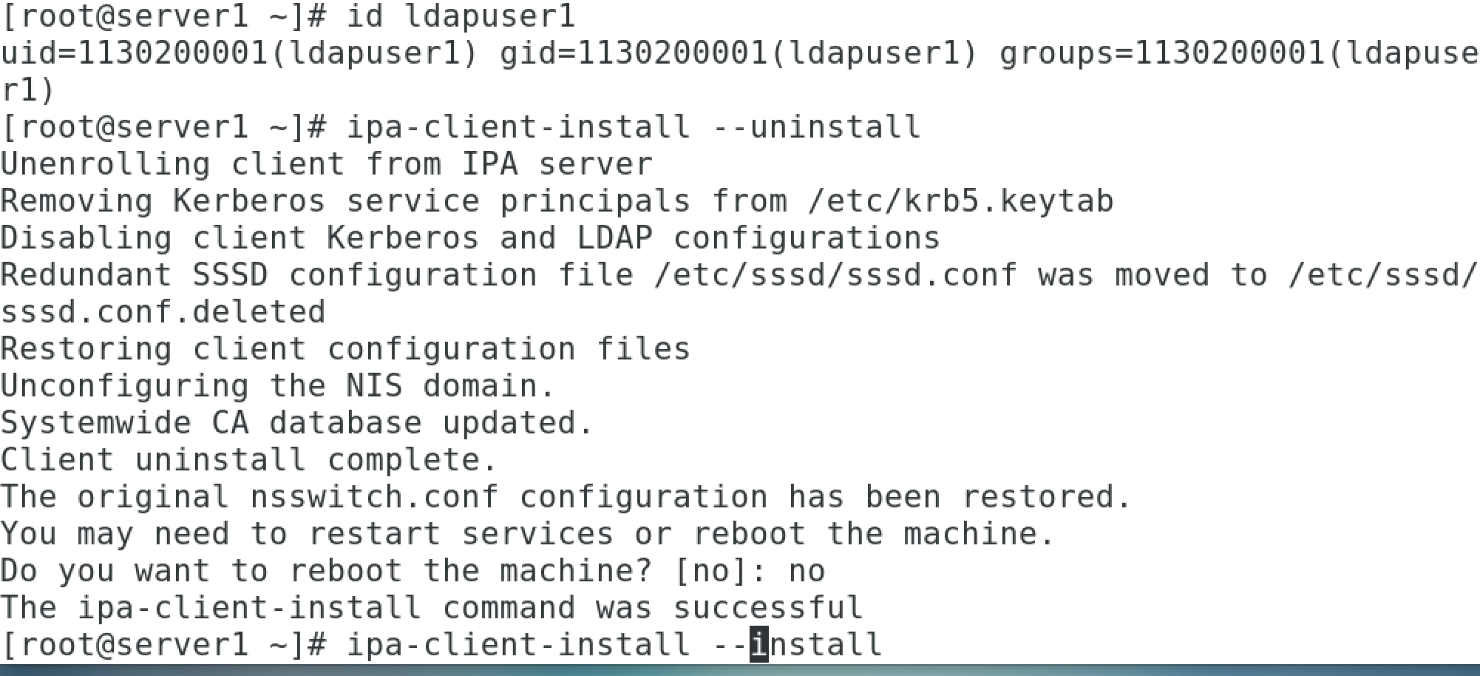1480x676 pixels.
Task: Click the 'You may need to restart services' line
Action: [x=308, y=534]
